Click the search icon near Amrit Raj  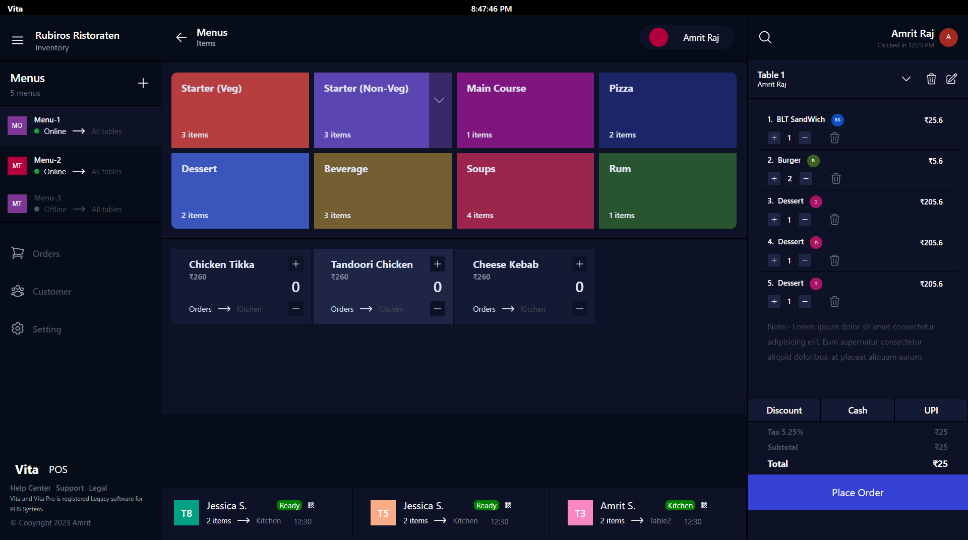click(x=765, y=37)
